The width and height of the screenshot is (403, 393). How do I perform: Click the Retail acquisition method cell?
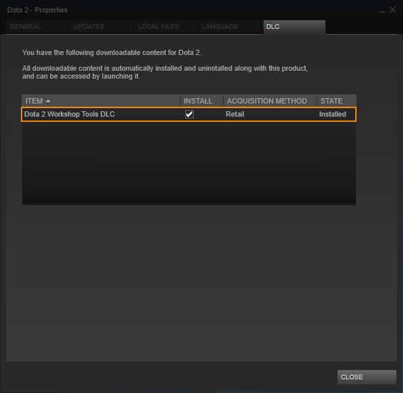[x=235, y=114]
